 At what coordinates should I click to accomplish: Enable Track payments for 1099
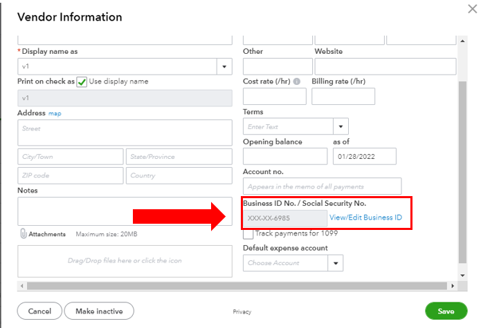pyautogui.click(x=248, y=234)
